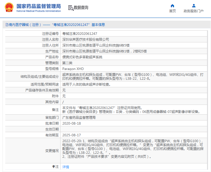Select 生产地址 value ending 2楼和5楼
Viewport: 211px width, 172px height.
pyautogui.click(x=104, y=51)
